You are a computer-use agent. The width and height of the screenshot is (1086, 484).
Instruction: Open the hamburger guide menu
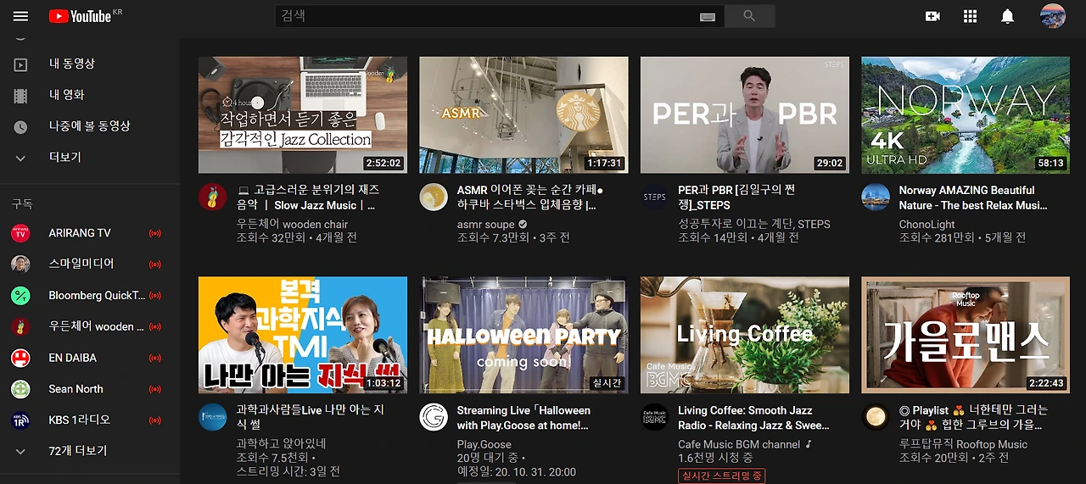coord(20,16)
